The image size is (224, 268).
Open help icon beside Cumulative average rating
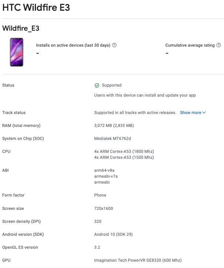218,45
